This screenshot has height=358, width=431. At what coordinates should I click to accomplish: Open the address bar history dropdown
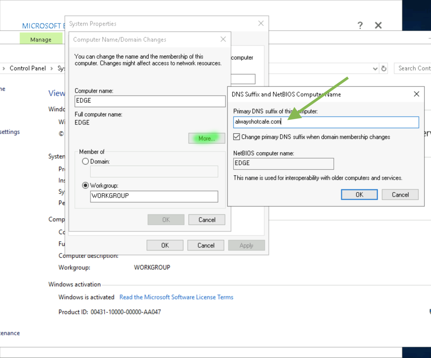[375, 68]
